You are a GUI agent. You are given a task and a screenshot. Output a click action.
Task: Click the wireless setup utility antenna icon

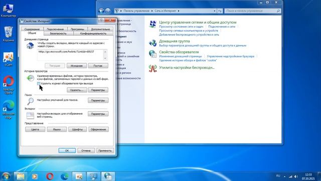tap(152, 68)
